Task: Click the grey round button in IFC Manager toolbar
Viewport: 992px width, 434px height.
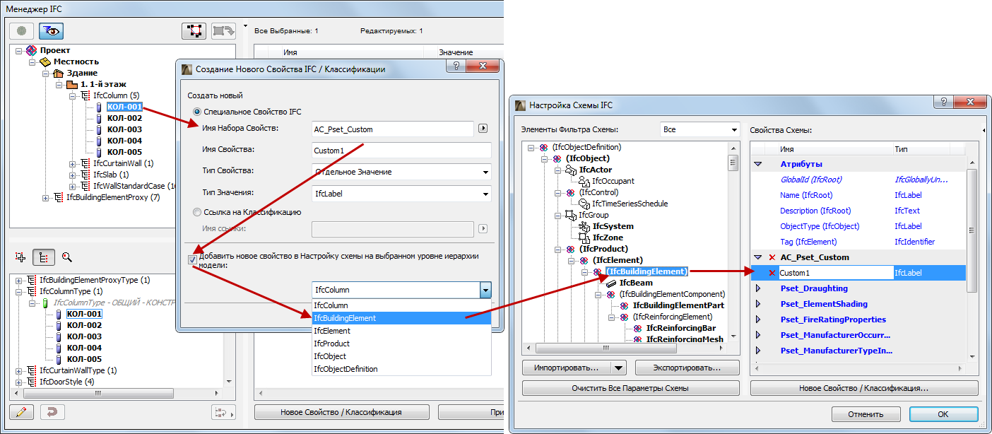Action: [x=22, y=32]
